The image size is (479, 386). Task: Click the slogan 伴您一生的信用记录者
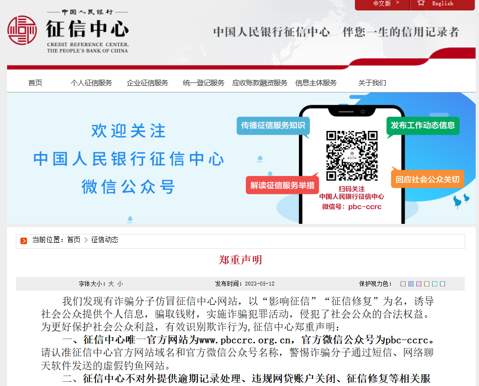[x=400, y=32]
